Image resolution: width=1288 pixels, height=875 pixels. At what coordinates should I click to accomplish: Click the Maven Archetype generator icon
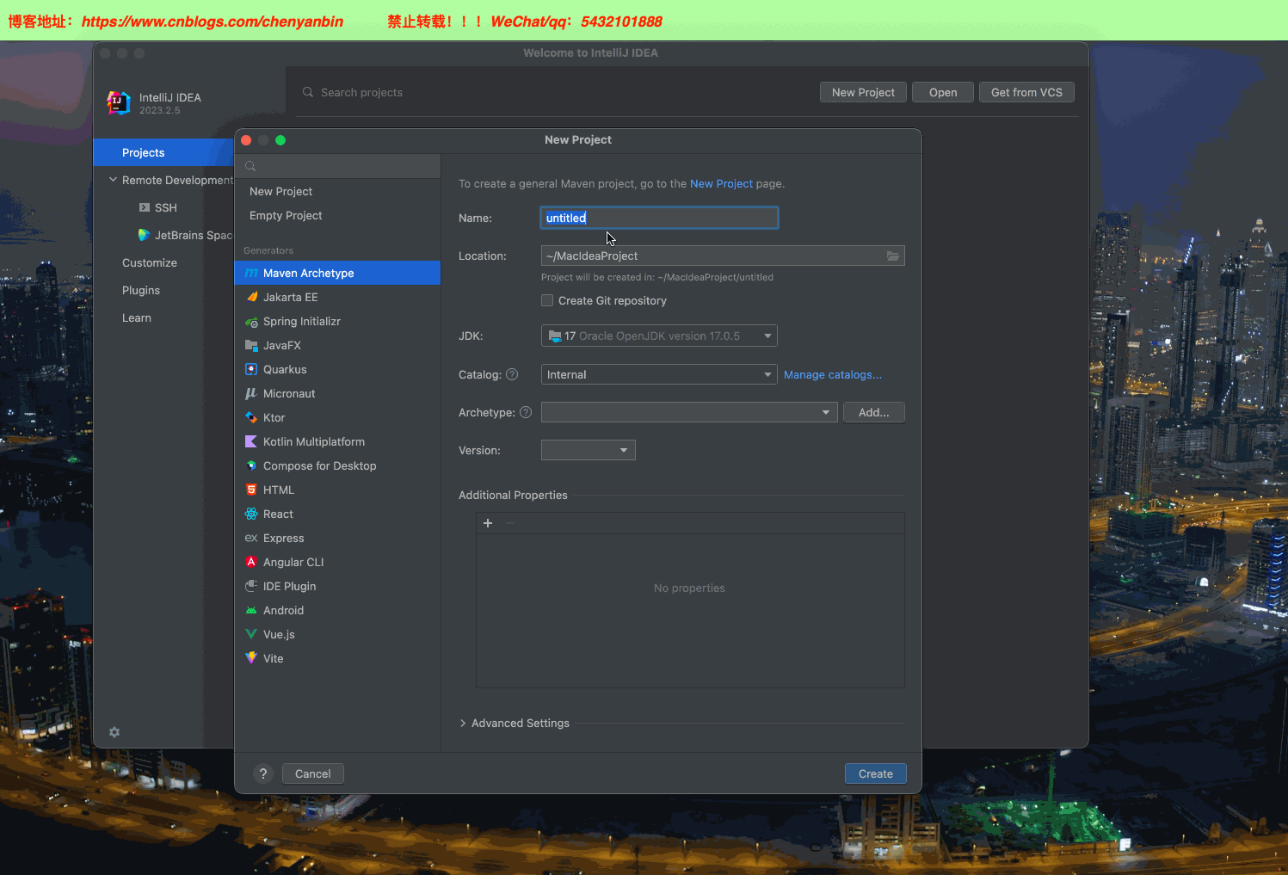pyautogui.click(x=251, y=273)
